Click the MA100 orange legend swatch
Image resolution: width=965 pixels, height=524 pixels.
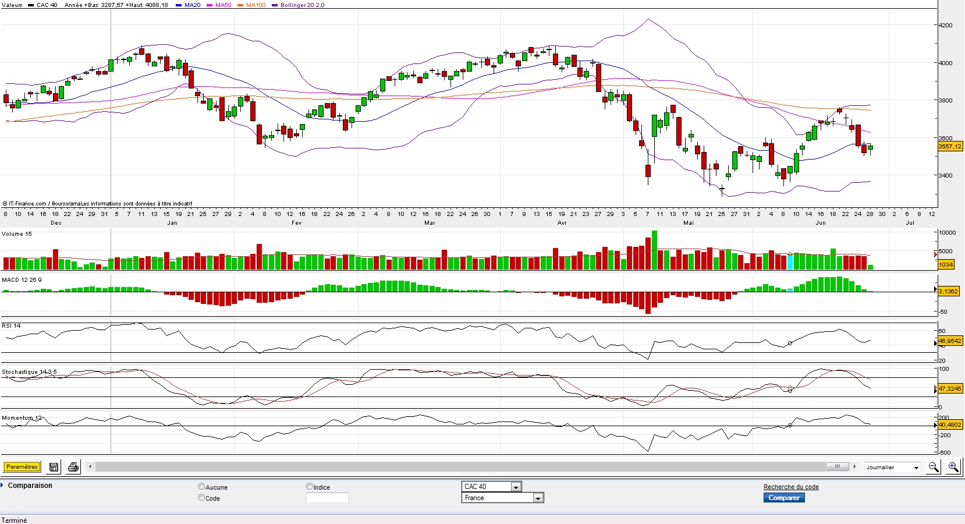(x=240, y=5)
